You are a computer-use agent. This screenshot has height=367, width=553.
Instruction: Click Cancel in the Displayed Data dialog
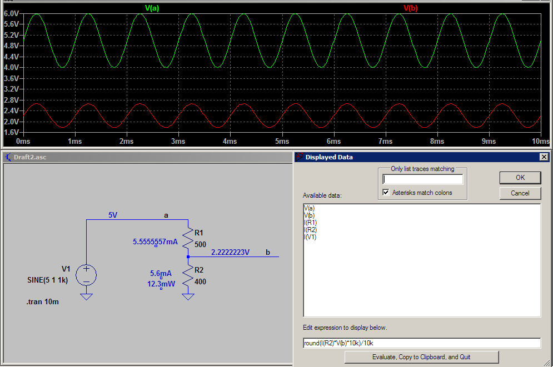click(x=520, y=193)
